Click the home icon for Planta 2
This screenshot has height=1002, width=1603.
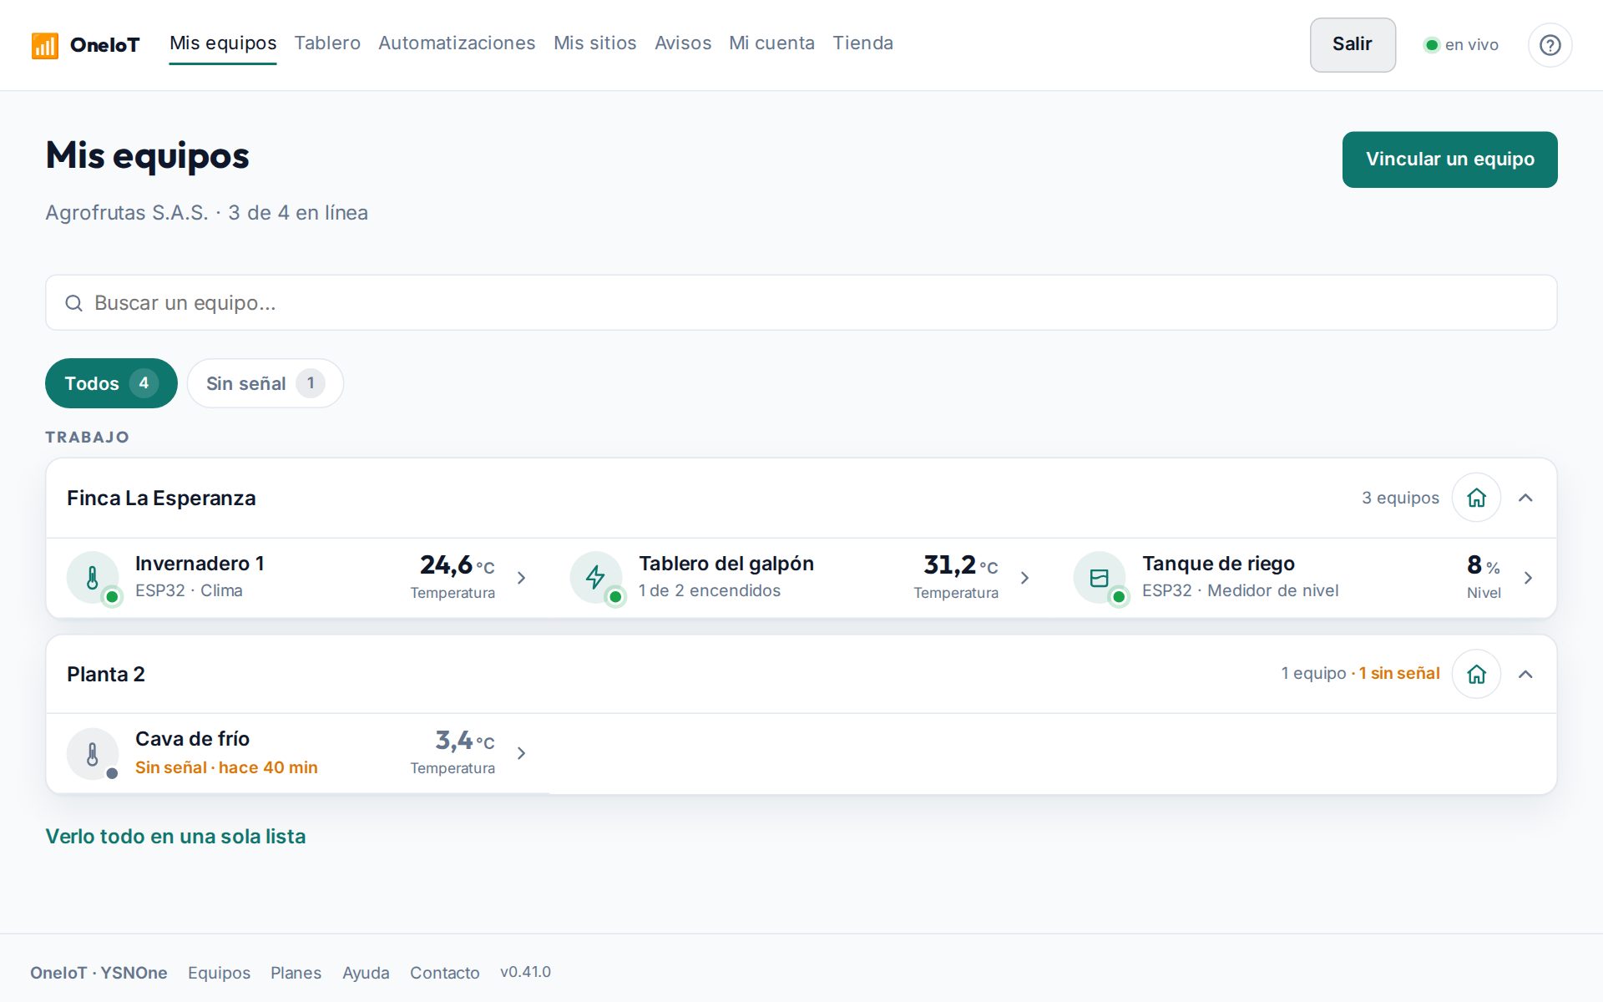1476,674
